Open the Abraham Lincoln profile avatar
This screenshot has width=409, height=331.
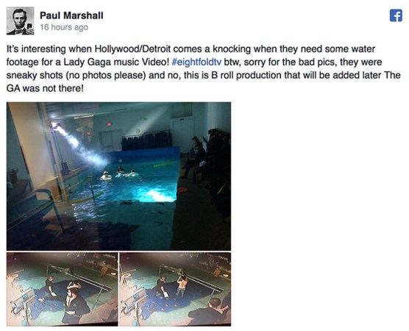(x=20, y=21)
